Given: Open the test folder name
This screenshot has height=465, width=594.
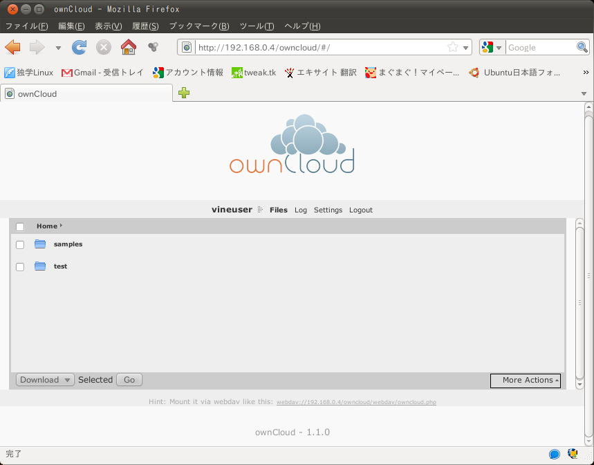Looking at the screenshot, I should [61, 266].
